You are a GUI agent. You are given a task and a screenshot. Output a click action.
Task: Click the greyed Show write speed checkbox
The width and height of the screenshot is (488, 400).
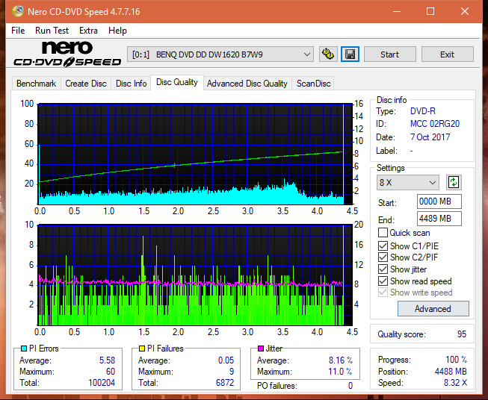coord(383,293)
